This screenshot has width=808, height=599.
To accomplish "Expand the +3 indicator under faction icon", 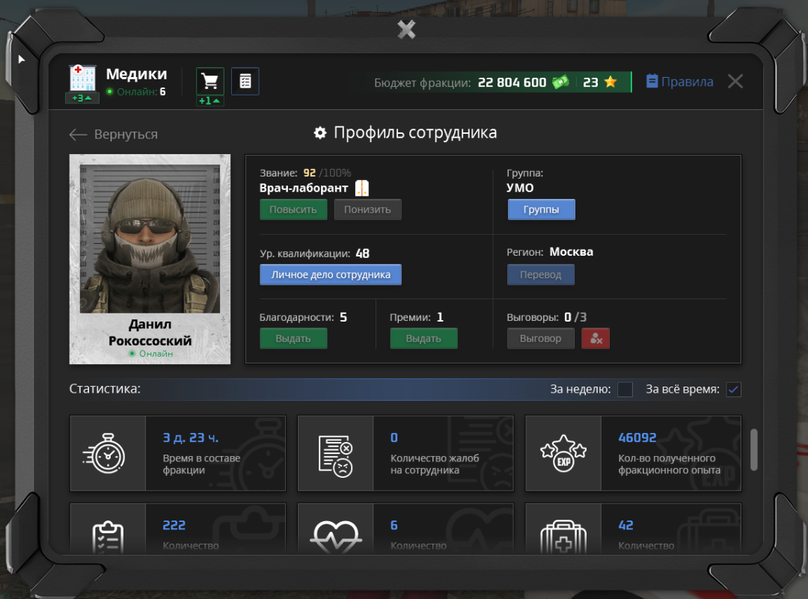I will (82, 99).
